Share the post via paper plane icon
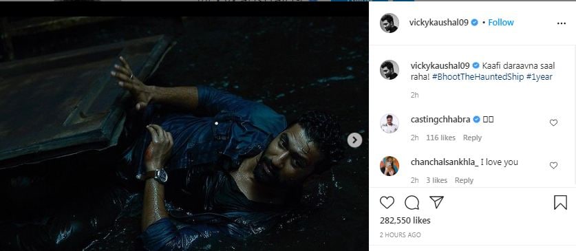This screenshot has height=251, width=576. (436, 202)
